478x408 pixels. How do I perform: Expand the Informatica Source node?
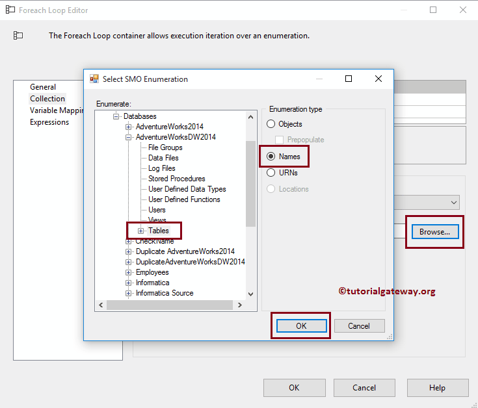tap(128, 293)
